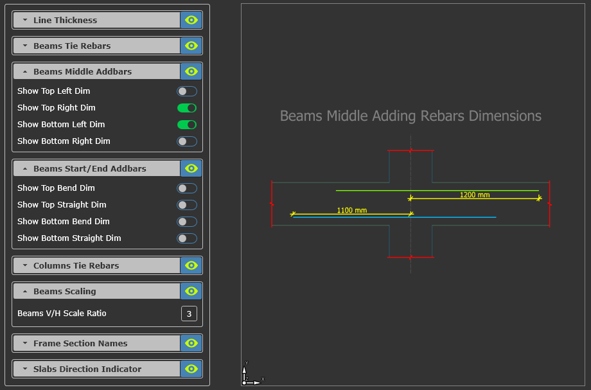Click the Beams Scaling eye icon
The image size is (591, 390).
191,291
